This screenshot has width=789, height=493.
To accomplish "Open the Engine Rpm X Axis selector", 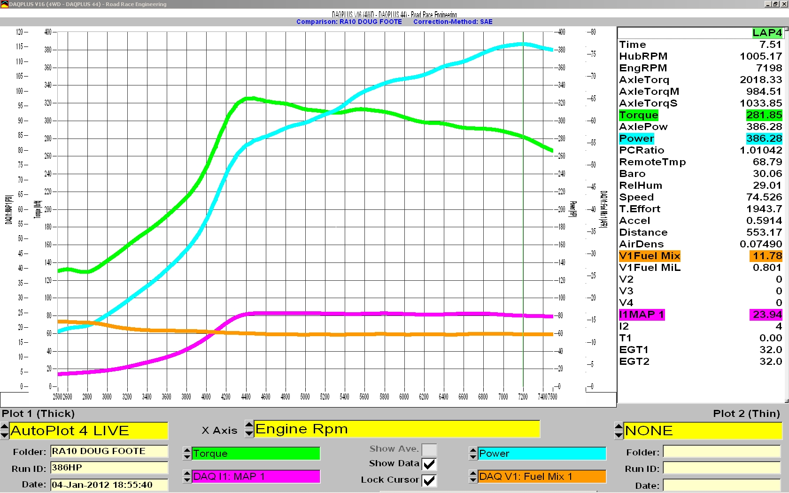I will pyautogui.click(x=397, y=429).
